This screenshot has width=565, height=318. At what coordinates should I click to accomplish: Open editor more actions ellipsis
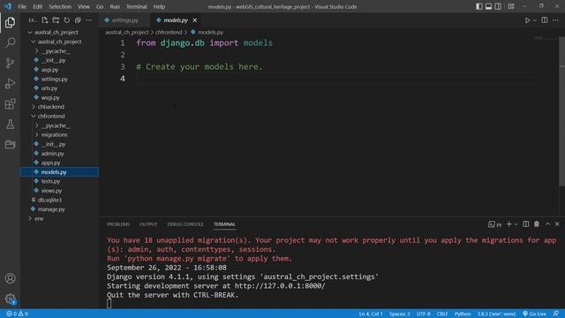[x=555, y=20]
